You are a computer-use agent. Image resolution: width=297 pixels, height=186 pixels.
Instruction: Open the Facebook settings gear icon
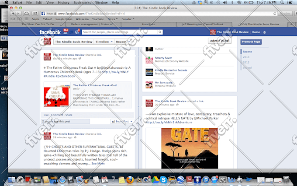[x=264, y=32]
